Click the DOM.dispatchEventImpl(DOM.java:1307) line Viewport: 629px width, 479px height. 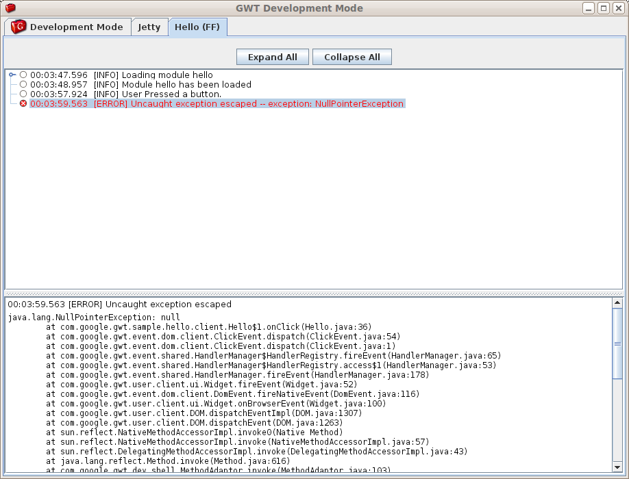pyautogui.click(x=203, y=413)
